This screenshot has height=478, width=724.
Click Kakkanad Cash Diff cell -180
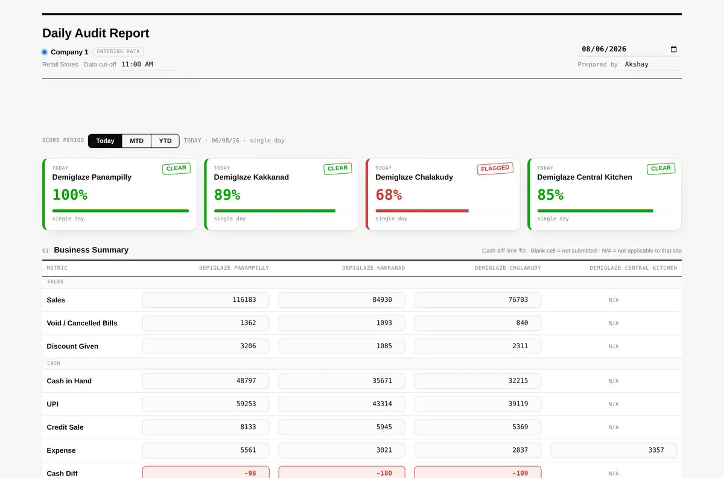click(341, 473)
